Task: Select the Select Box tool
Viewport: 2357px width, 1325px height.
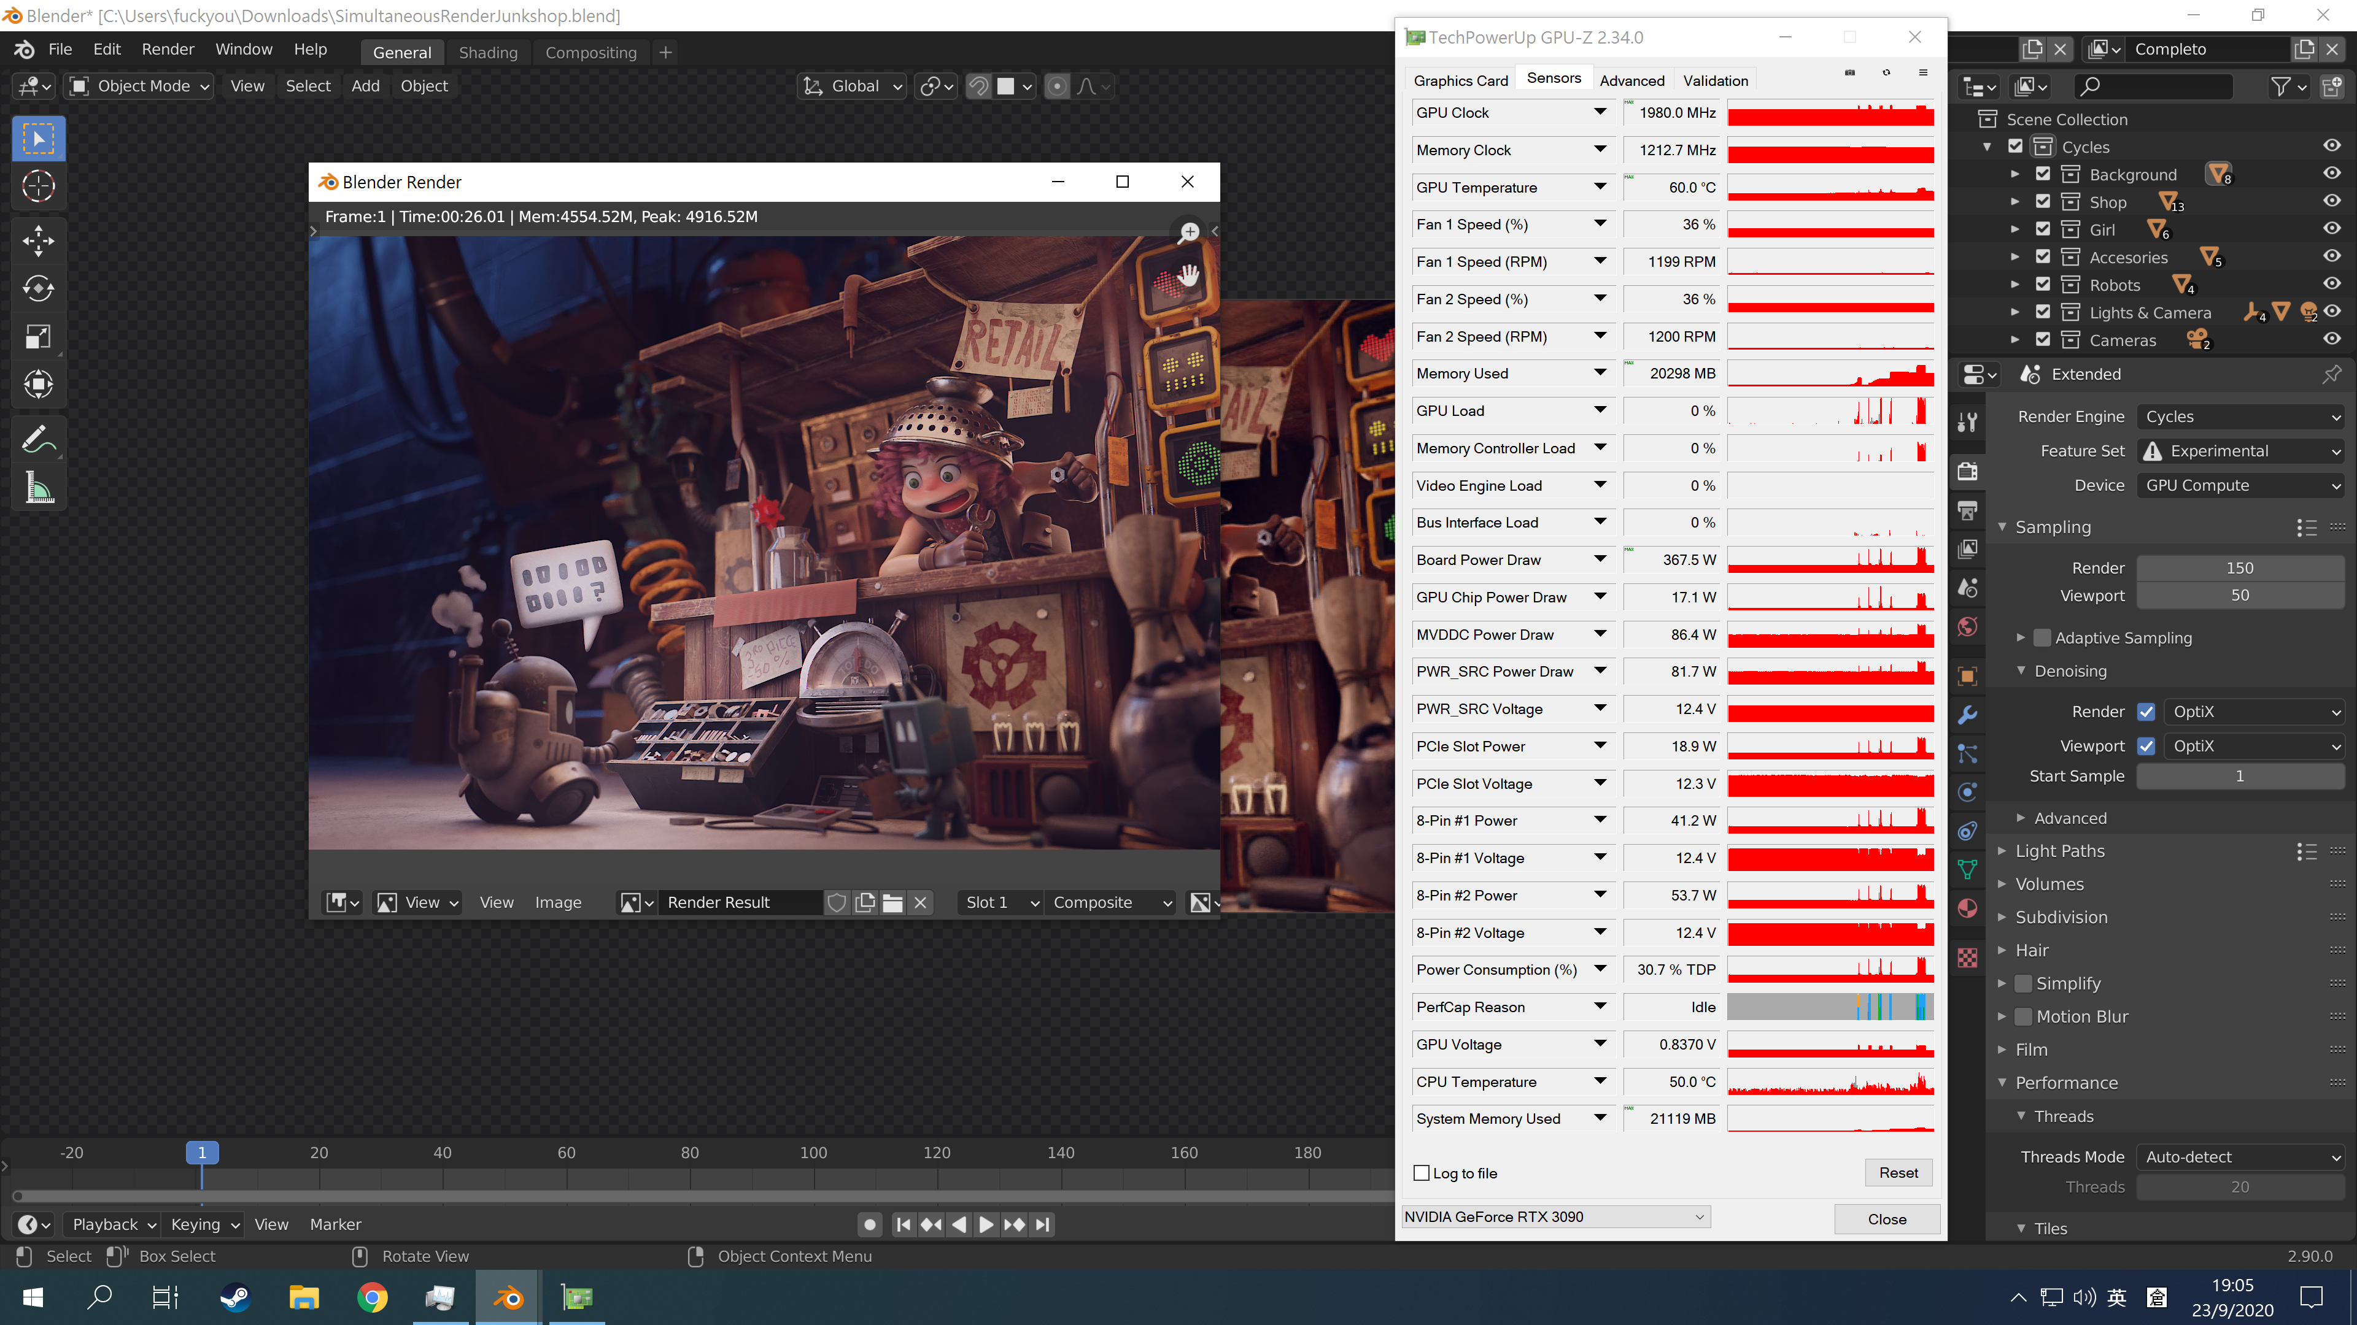Action: [x=39, y=139]
